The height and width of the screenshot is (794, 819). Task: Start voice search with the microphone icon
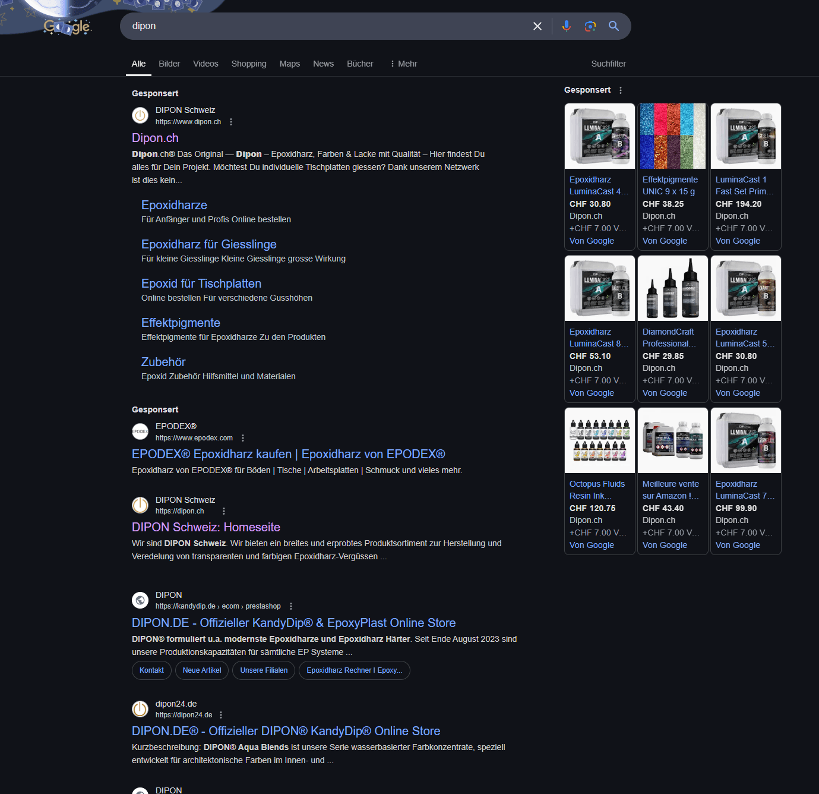(567, 26)
